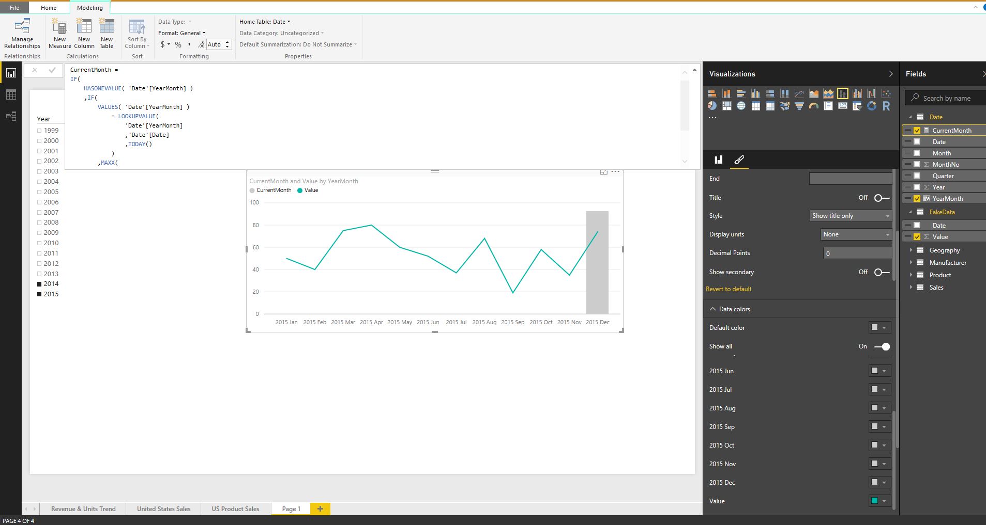Open the Fields well pane icon
This screenshot has width=986, height=525.
(718, 160)
